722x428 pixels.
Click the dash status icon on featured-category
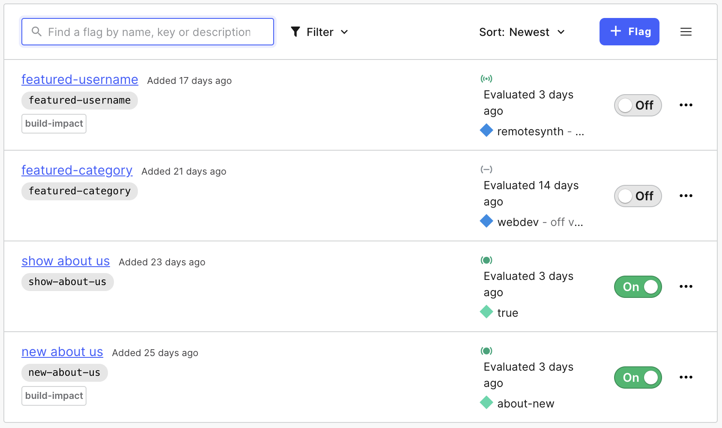pos(486,169)
